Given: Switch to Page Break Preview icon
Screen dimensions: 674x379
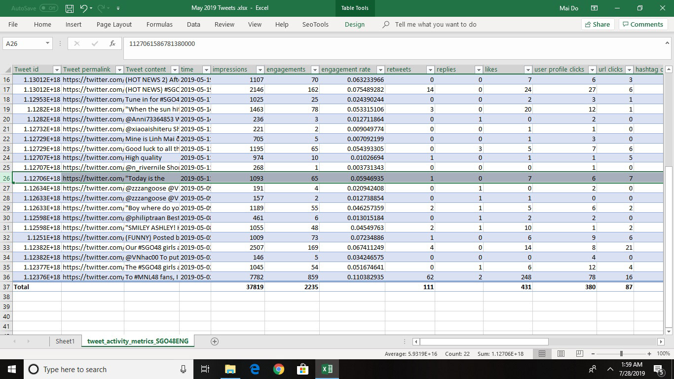Looking at the screenshot, I should (580, 354).
